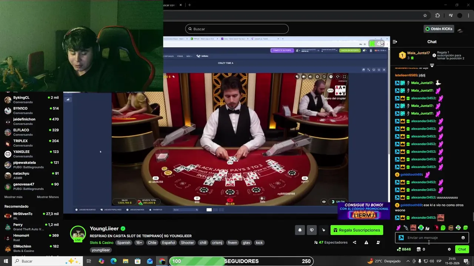Click the youngliieer tag
The image size is (474, 266).
[101, 250]
